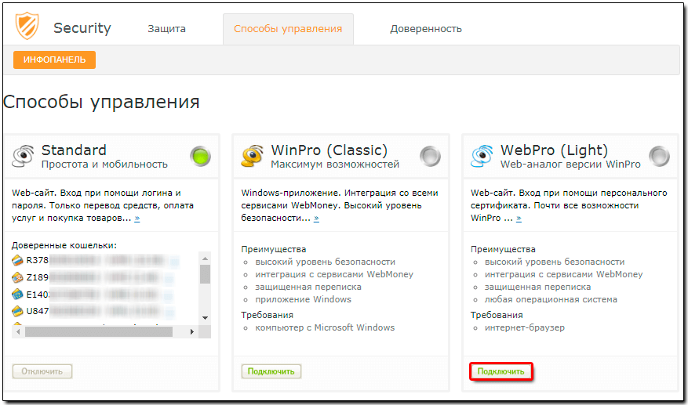The height and width of the screenshot is (405, 688).
Task: Click the Преимущества heading in WebPro card
Action: [503, 249]
